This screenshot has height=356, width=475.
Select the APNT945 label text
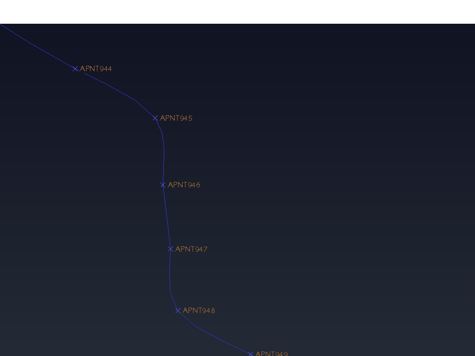pyautogui.click(x=176, y=118)
